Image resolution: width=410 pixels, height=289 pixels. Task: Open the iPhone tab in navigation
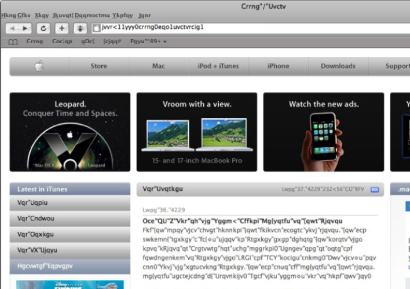pos(278,66)
